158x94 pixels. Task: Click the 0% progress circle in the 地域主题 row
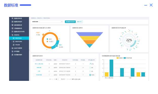(x=90, y=67)
